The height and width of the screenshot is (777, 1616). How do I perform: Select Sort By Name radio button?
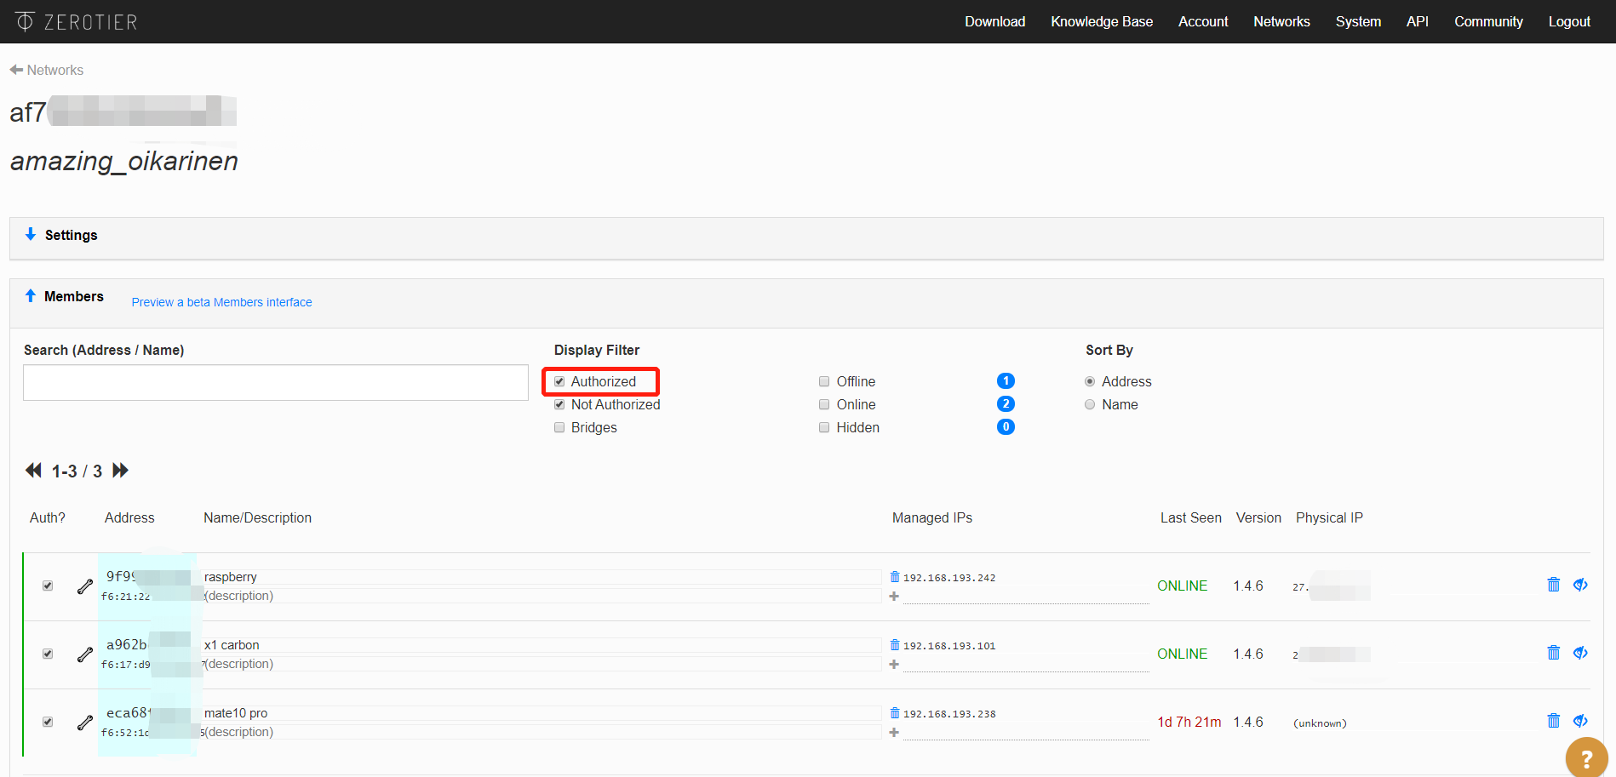coord(1090,404)
